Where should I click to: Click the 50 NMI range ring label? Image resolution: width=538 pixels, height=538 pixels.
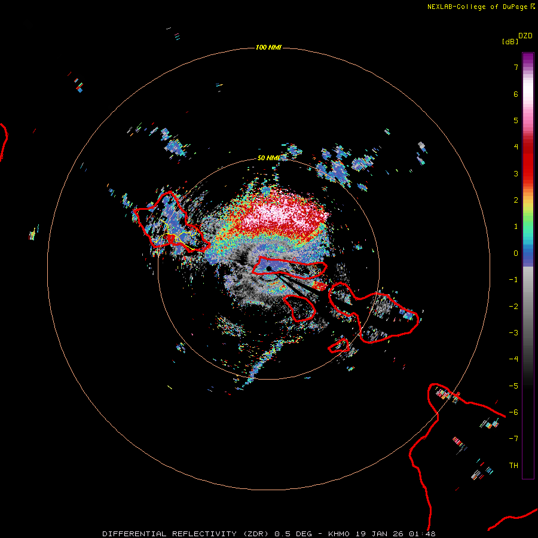[268, 158]
